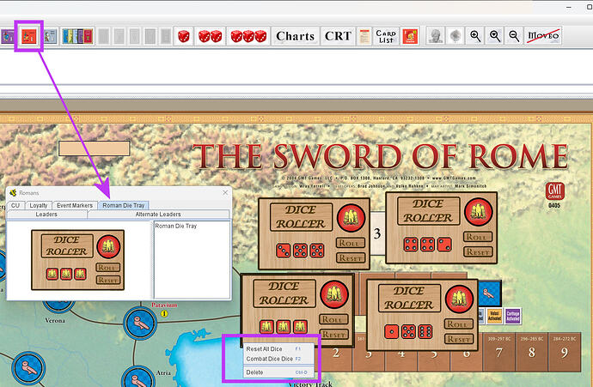593x387 pixels.
Task: Click Roll on the eagle-faced map dice roller
Action: click(x=333, y=319)
